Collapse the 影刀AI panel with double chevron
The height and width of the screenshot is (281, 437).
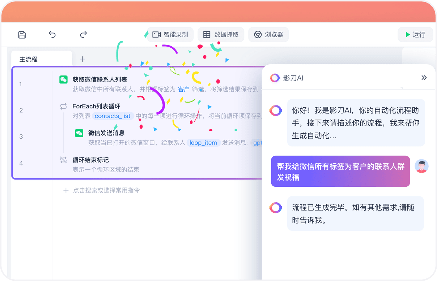(x=424, y=78)
